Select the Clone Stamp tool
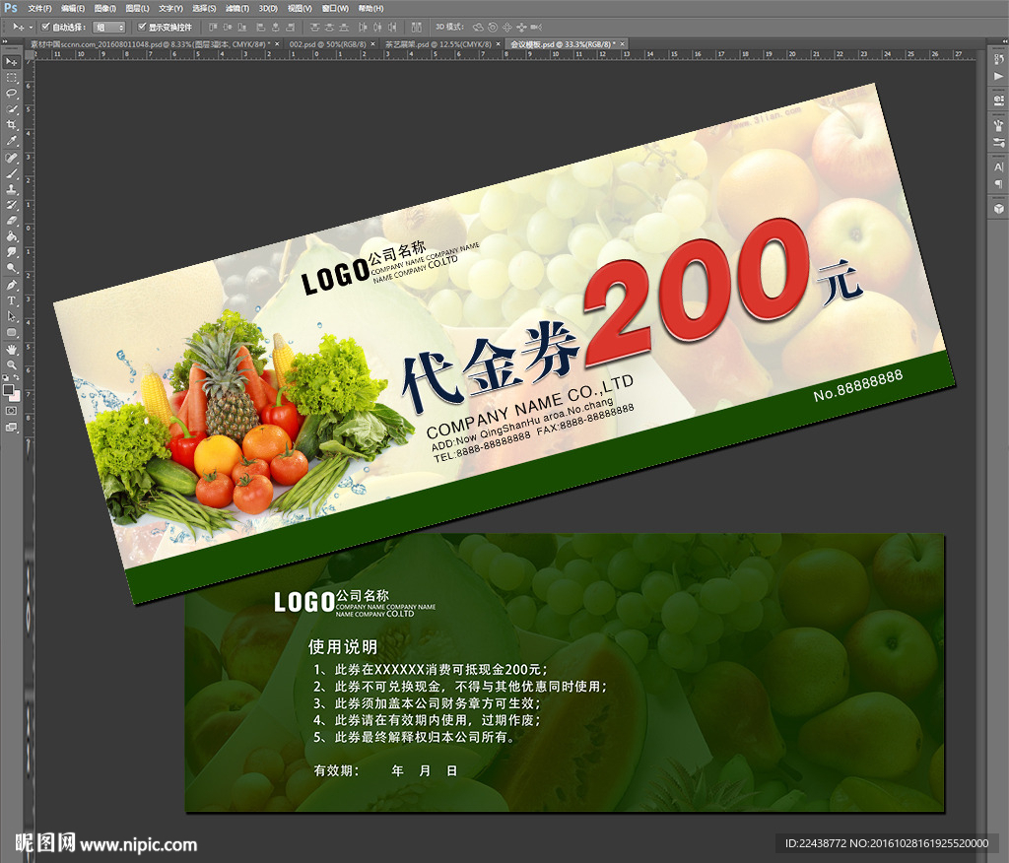 pyautogui.click(x=11, y=190)
